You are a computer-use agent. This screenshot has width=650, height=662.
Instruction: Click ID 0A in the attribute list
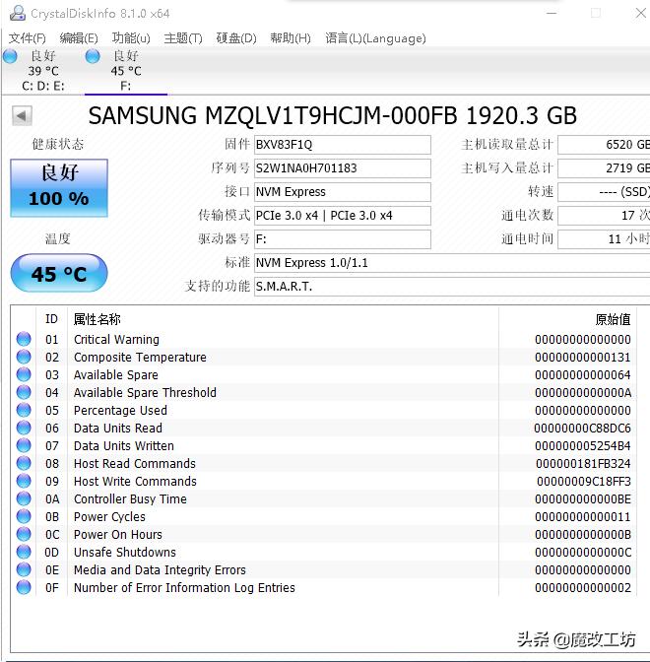tap(52, 499)
